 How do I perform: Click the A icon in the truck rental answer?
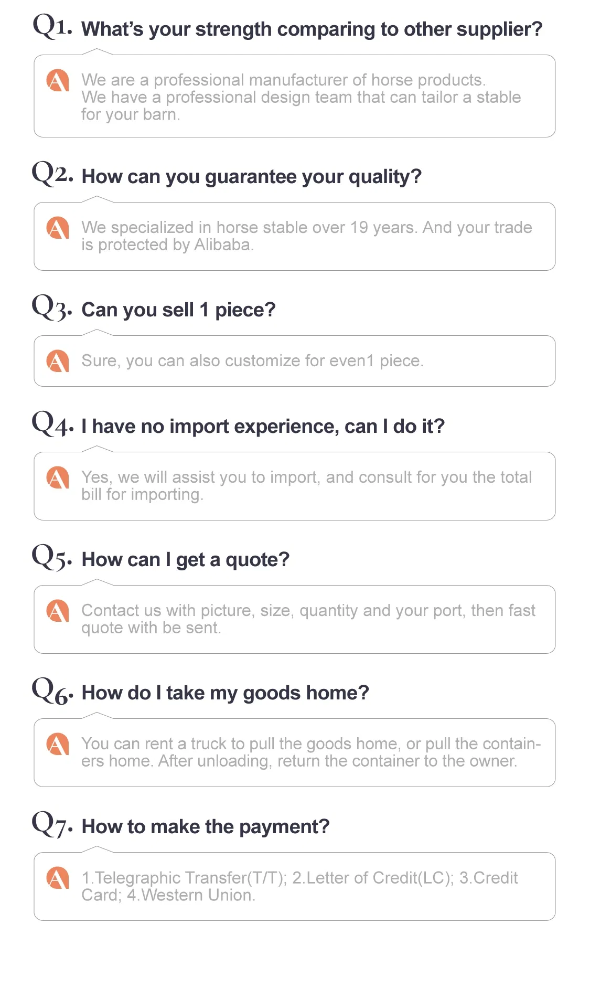click(x=58, y=744)
